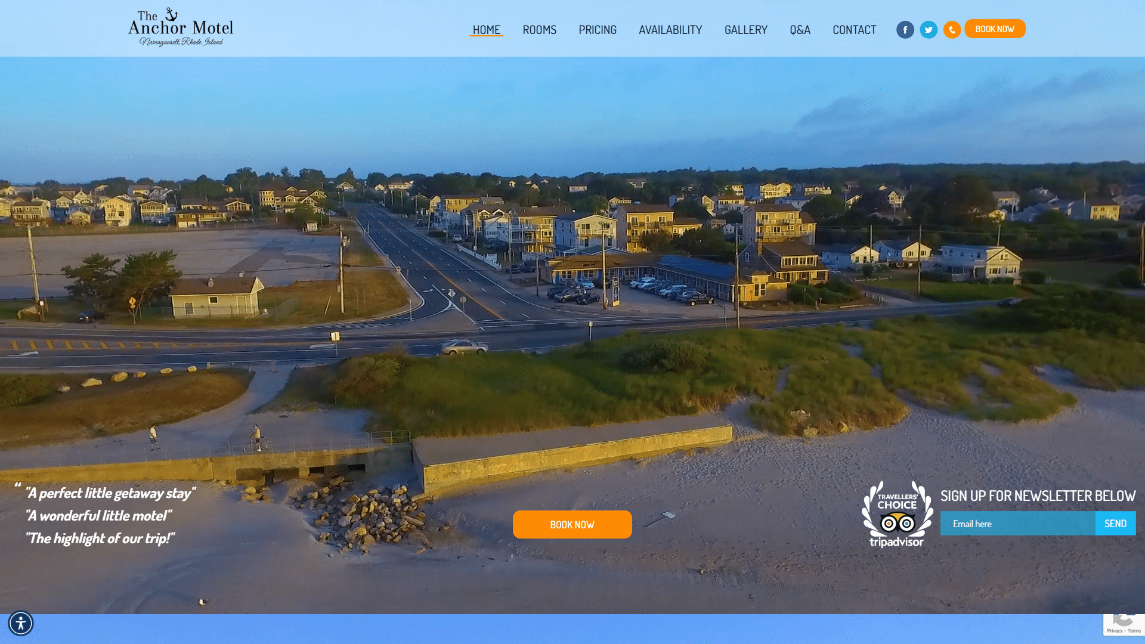View the Gallery page

pos(745,30)
